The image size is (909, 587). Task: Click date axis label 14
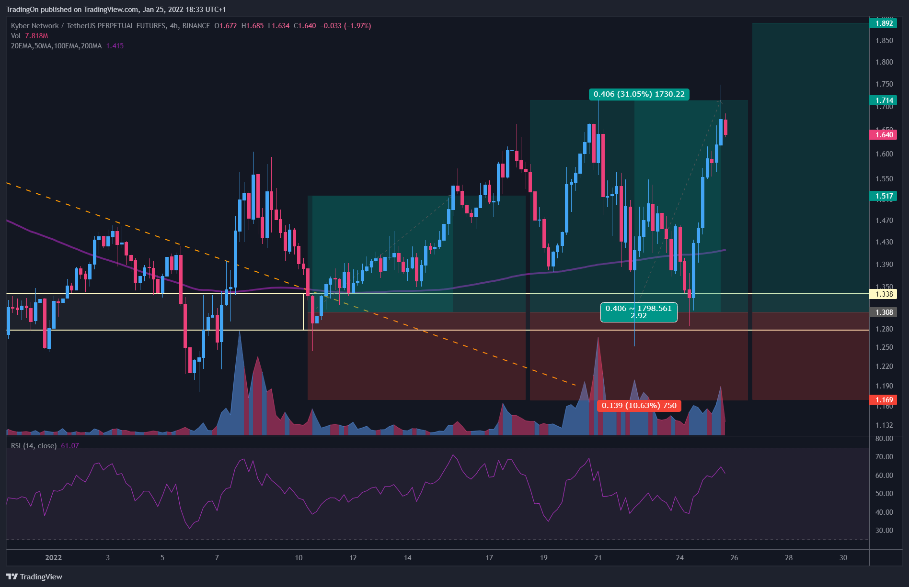tap(408, 558)
